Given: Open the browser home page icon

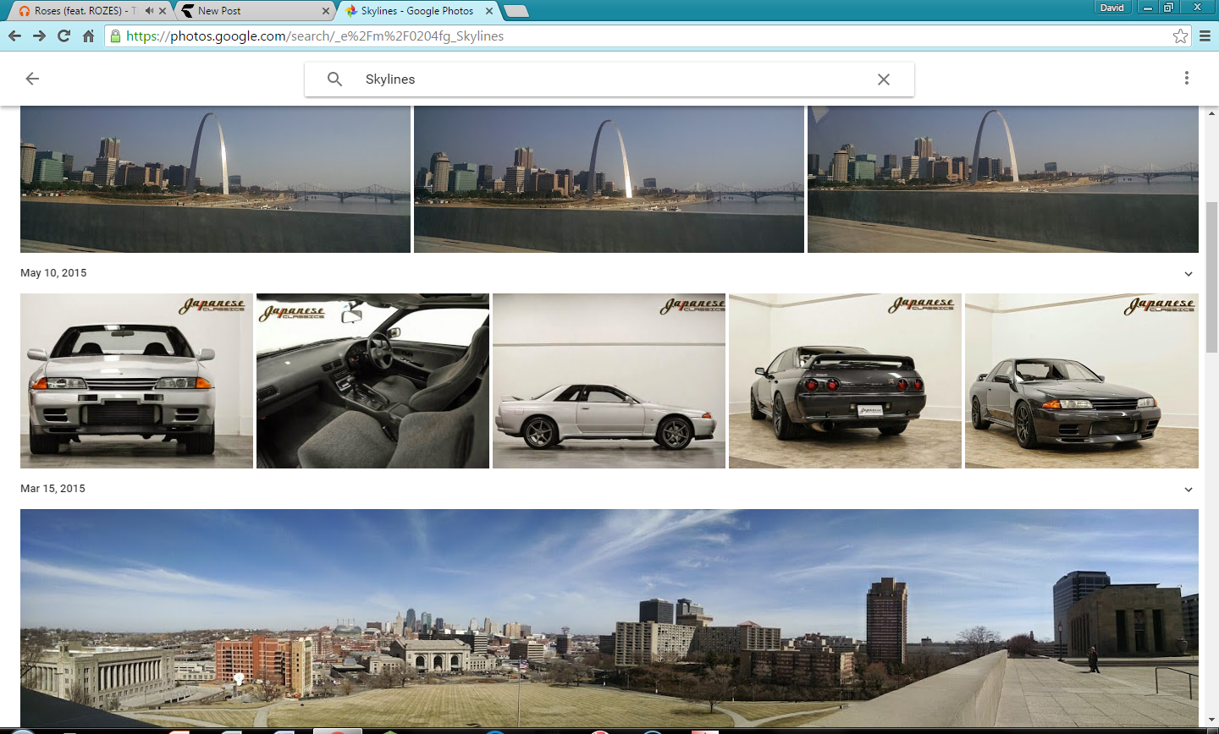Looking at the screenshot, I should (x=88, y=36).
